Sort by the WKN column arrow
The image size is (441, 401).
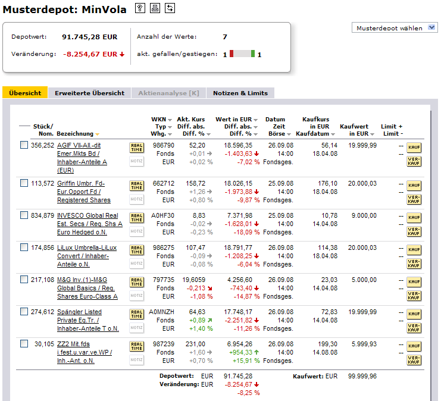pyautogui.click(x=170, y=120)
